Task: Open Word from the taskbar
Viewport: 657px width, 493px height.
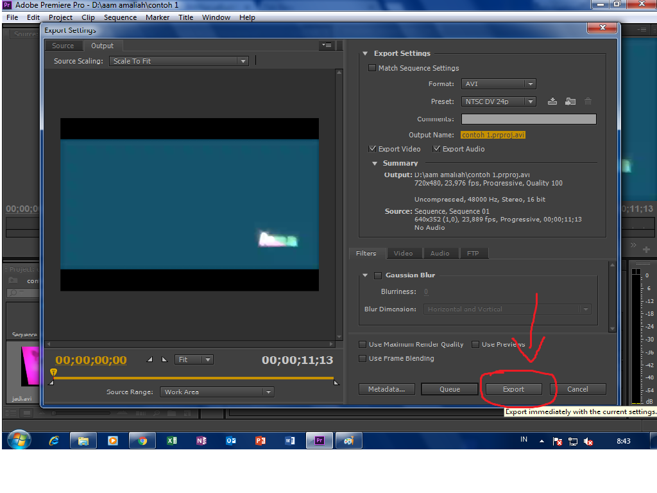Action: [x=290, y=440]
